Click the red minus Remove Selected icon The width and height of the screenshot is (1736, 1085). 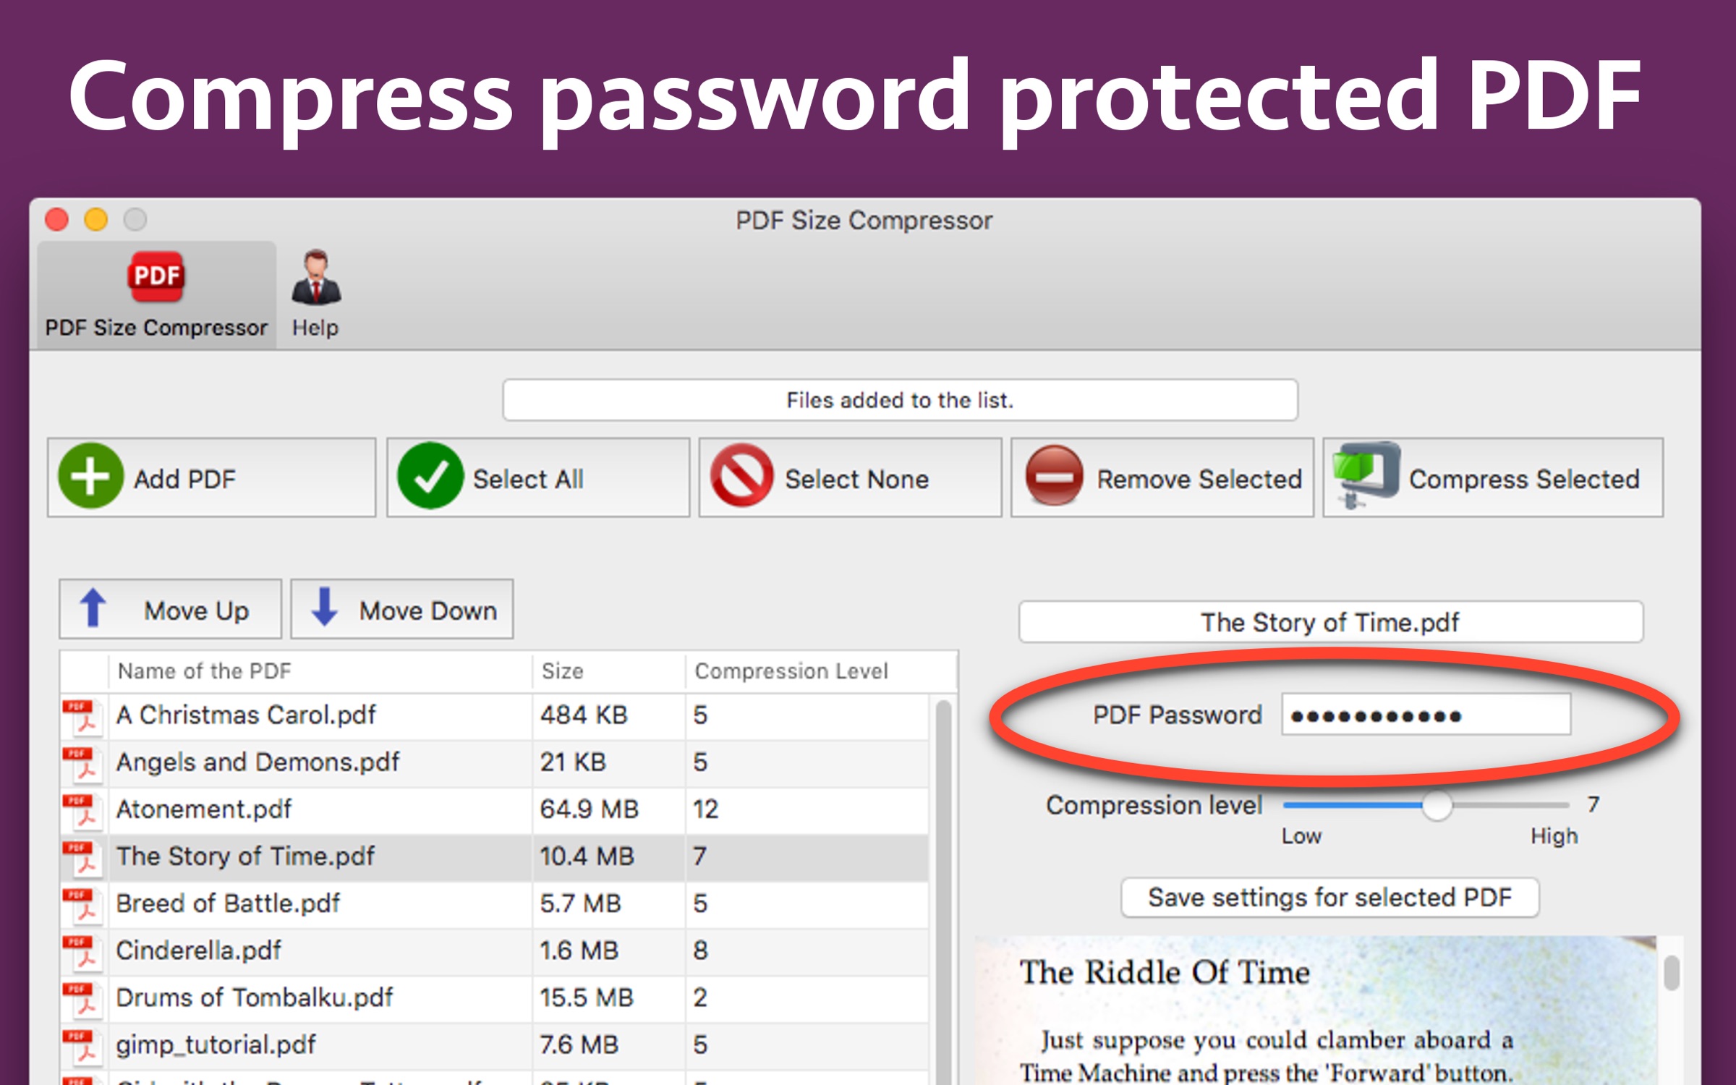click(x=1054, y=477)
